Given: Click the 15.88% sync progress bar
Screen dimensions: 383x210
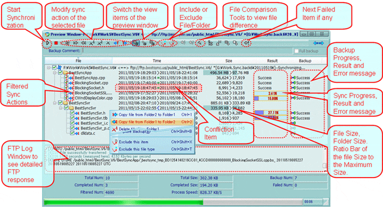Looking at the screenshot, I should click(x=271, y=98).
